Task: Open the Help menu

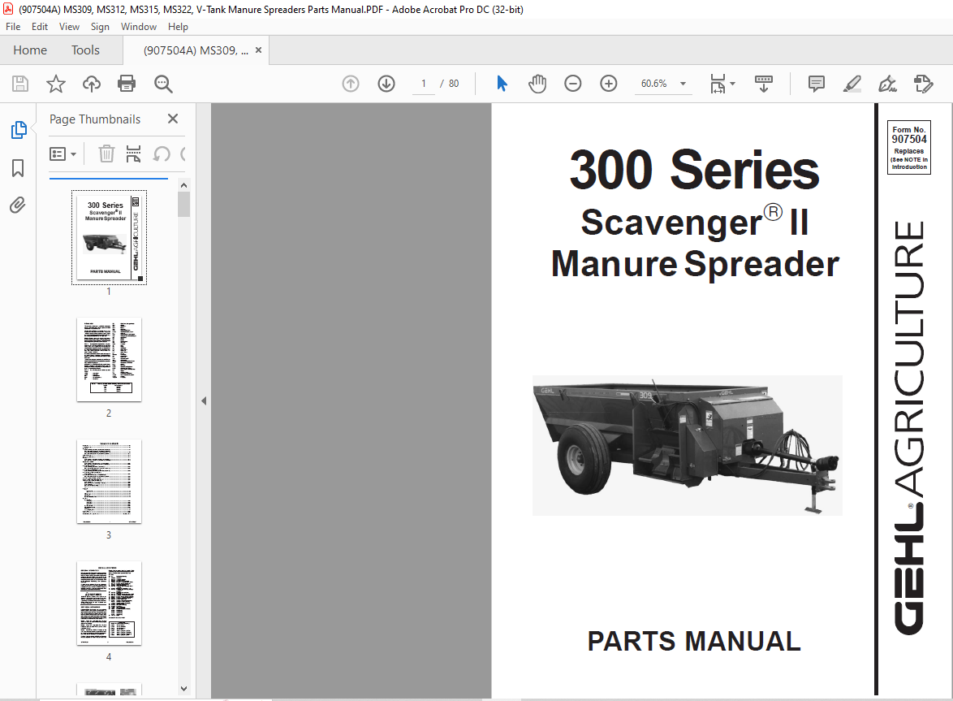Action: [178, 27]
